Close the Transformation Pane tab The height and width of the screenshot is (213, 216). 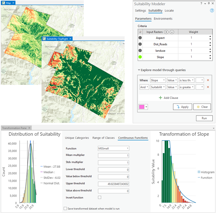click(x=29, y=128)
